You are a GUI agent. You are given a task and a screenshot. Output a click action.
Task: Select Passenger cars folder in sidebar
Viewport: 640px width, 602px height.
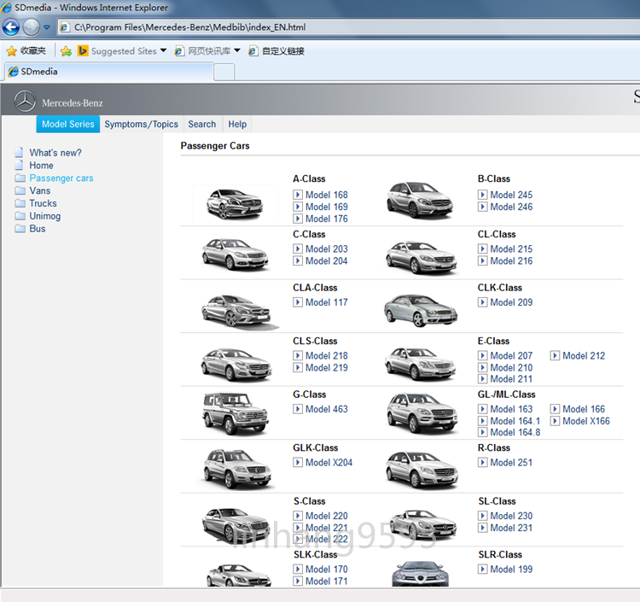click(61, 178)
